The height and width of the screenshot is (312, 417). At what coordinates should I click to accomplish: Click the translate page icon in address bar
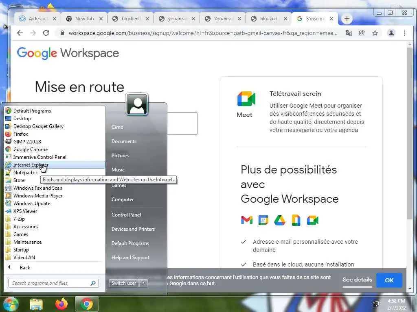349,33
